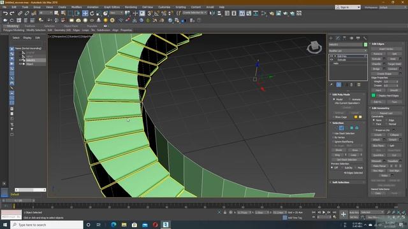
Task: Open the Sign In dropdown
Action: [x=347, y=7]
